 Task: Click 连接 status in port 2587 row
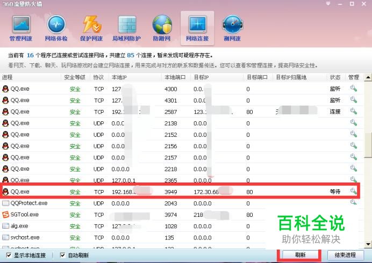(x=335, y=111)
